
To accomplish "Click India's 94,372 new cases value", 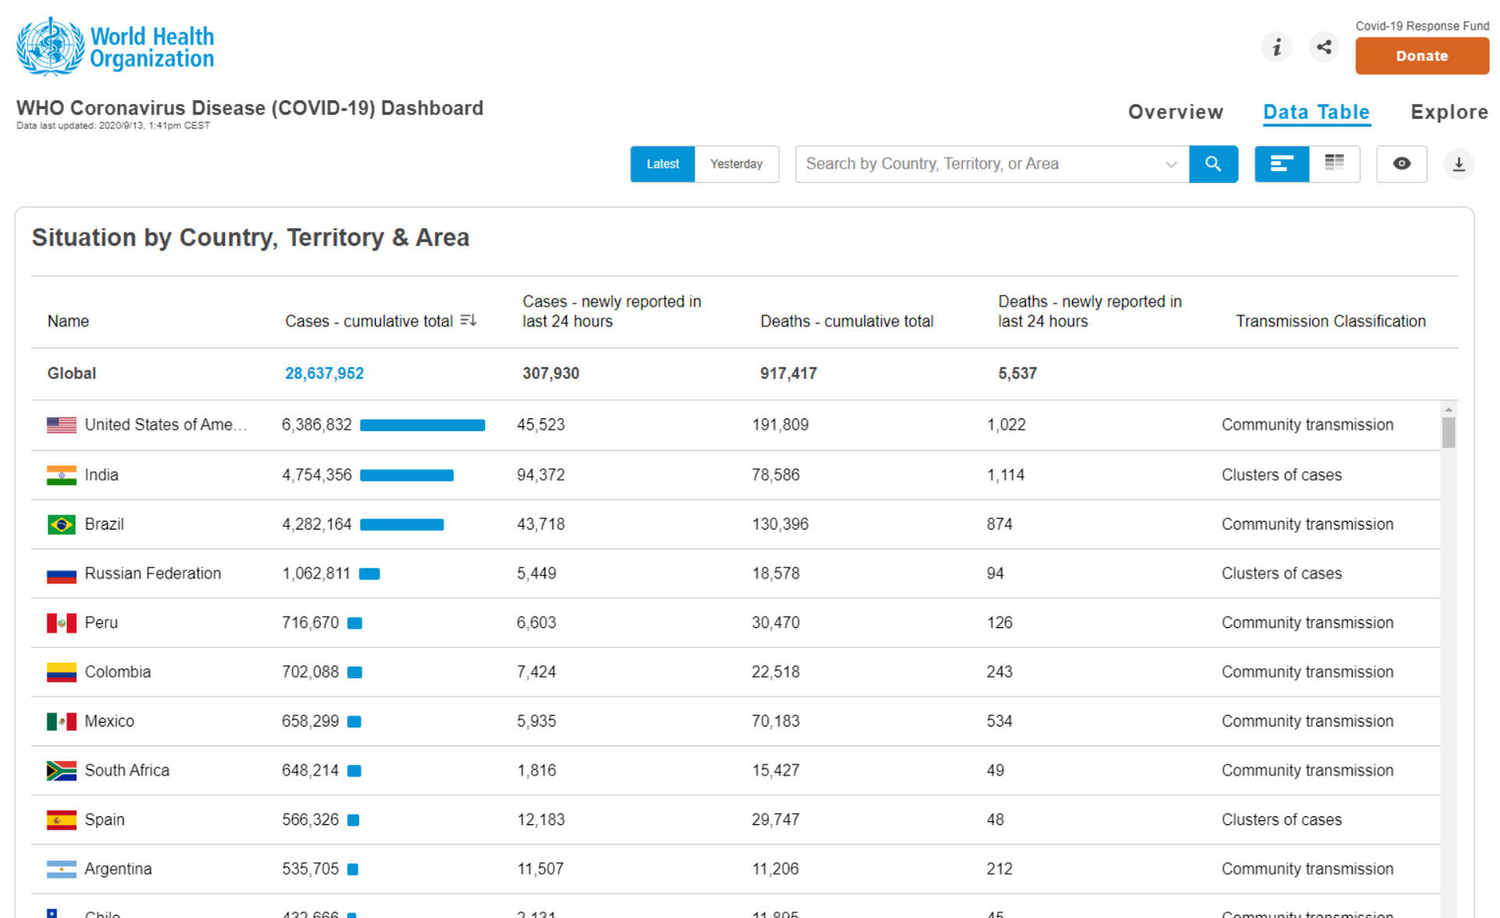I will (x=541, y=475).
